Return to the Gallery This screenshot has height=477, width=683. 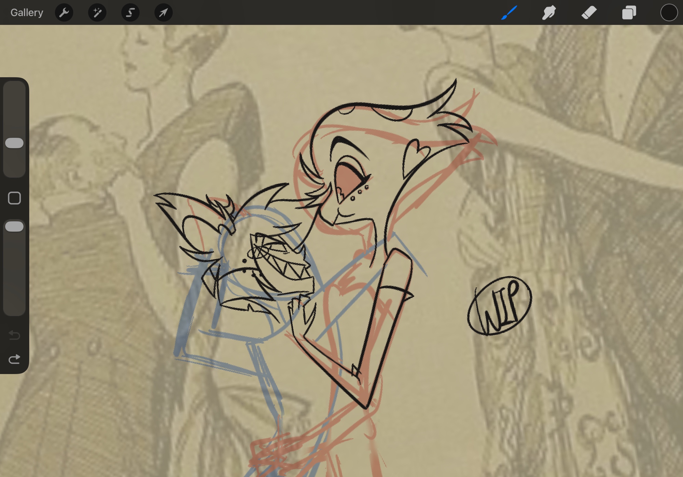pyautogui.click(x=27, y=13)
